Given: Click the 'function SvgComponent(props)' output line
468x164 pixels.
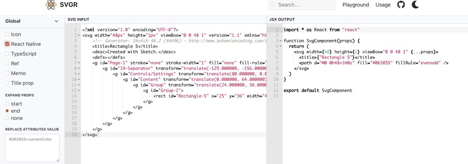Looking at the screenshot, I should [x=322, y=41].
